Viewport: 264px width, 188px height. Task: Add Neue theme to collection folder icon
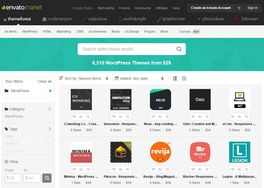(160, 116)
